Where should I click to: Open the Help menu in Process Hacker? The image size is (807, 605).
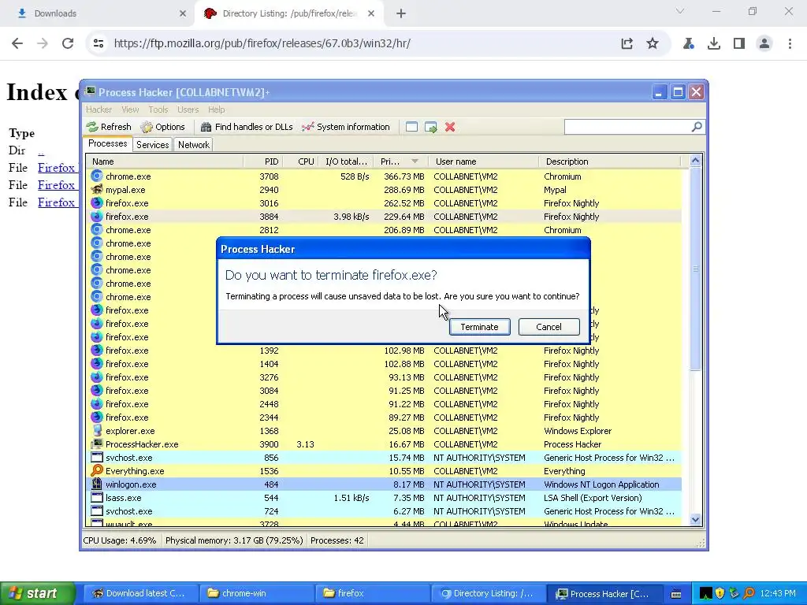point(216,109)
